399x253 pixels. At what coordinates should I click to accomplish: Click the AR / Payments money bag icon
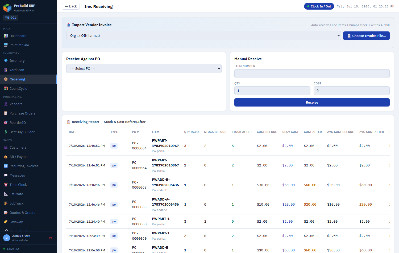click(6, 157)
